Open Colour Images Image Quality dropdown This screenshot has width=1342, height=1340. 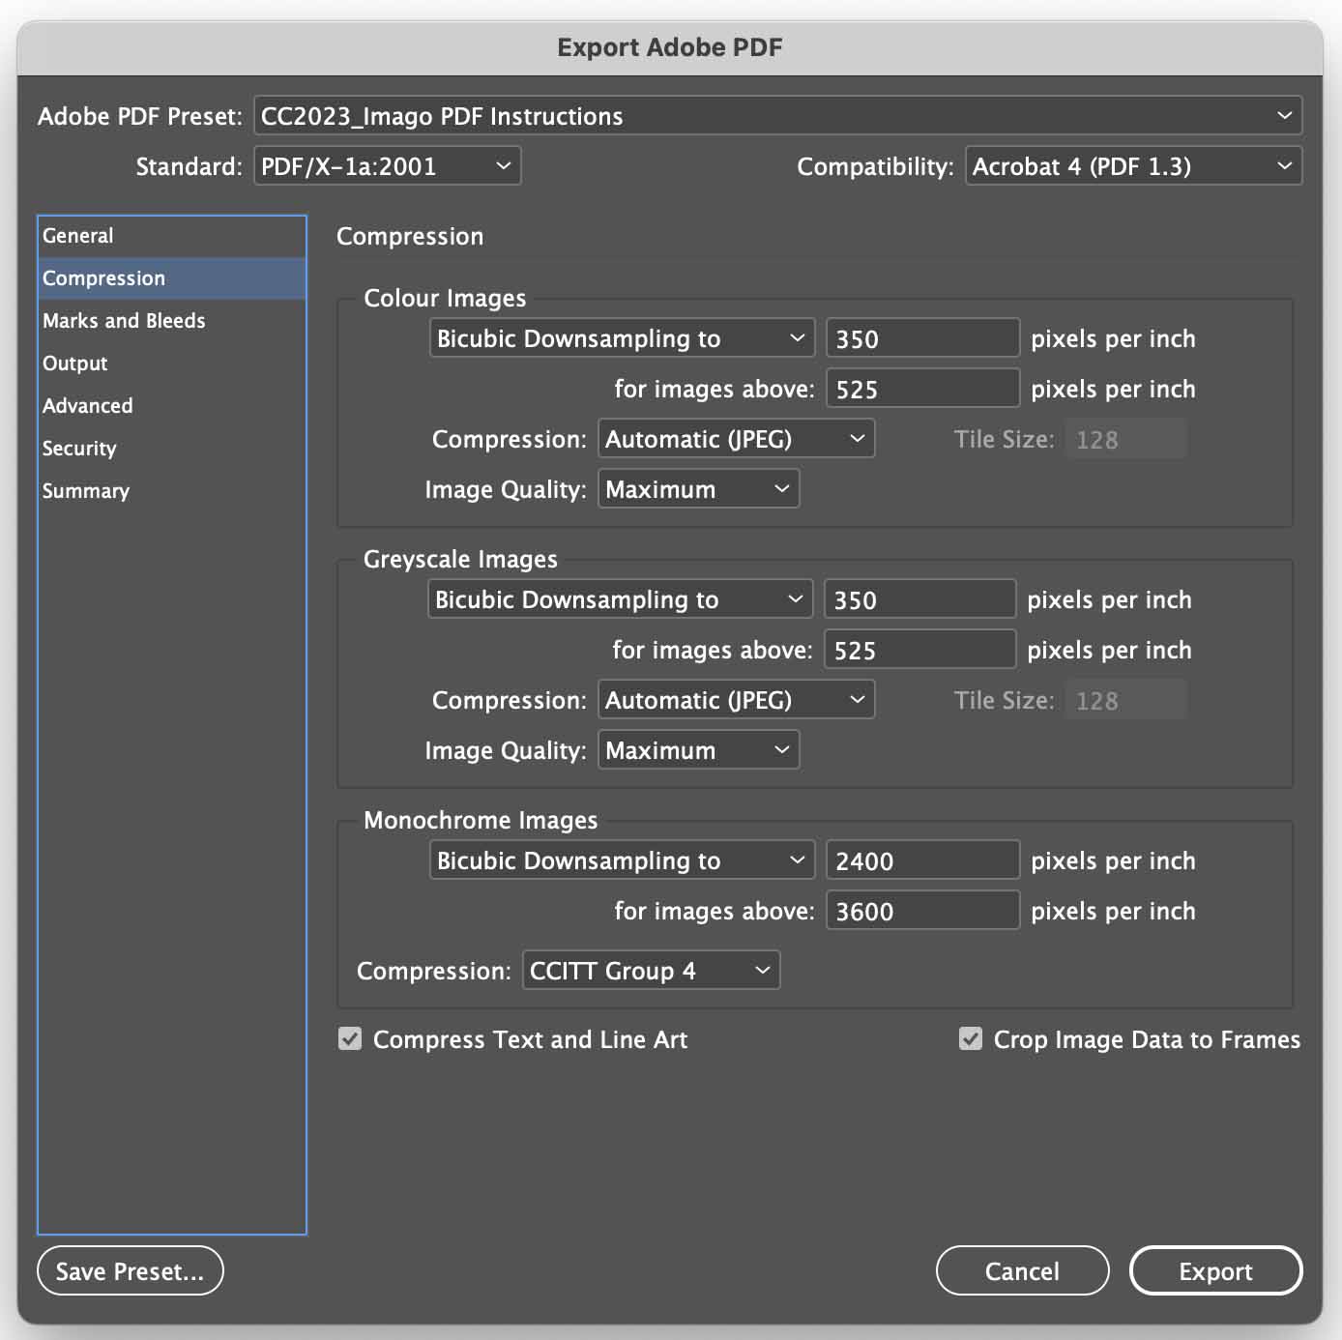click(x=698, y=489)
